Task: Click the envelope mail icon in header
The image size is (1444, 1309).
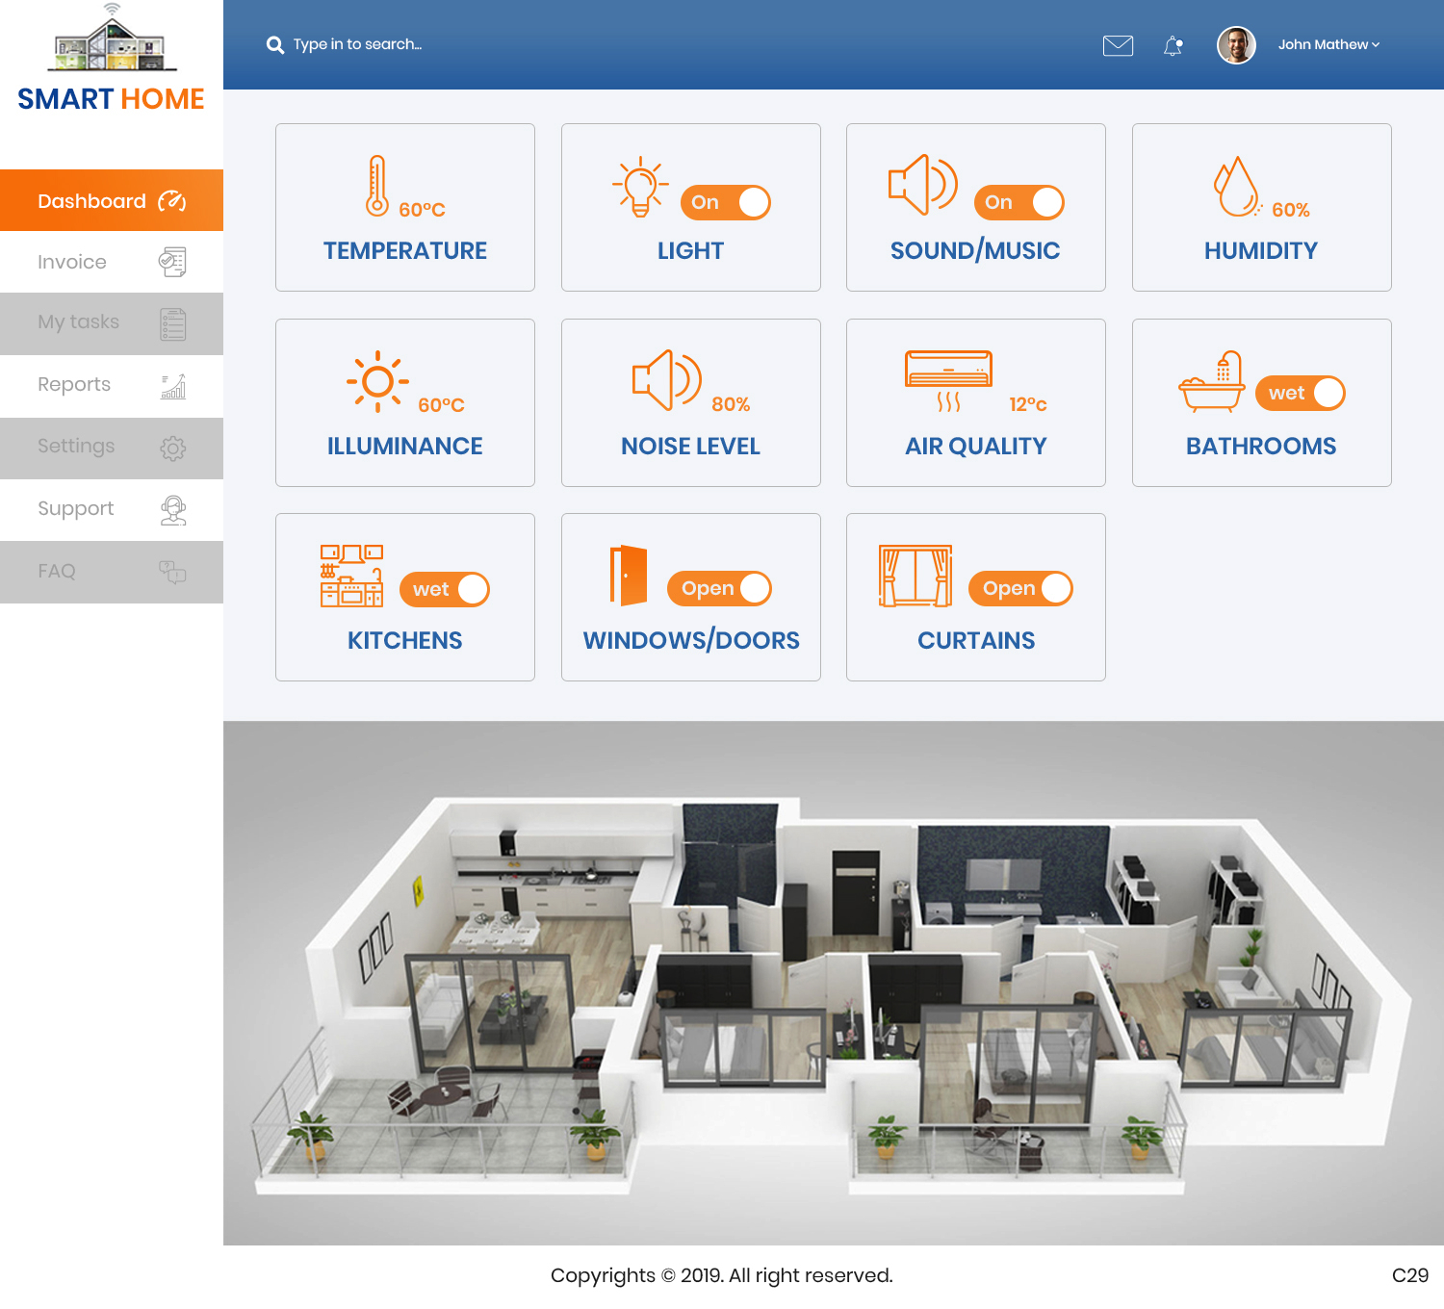Action: click(1118, 44)
